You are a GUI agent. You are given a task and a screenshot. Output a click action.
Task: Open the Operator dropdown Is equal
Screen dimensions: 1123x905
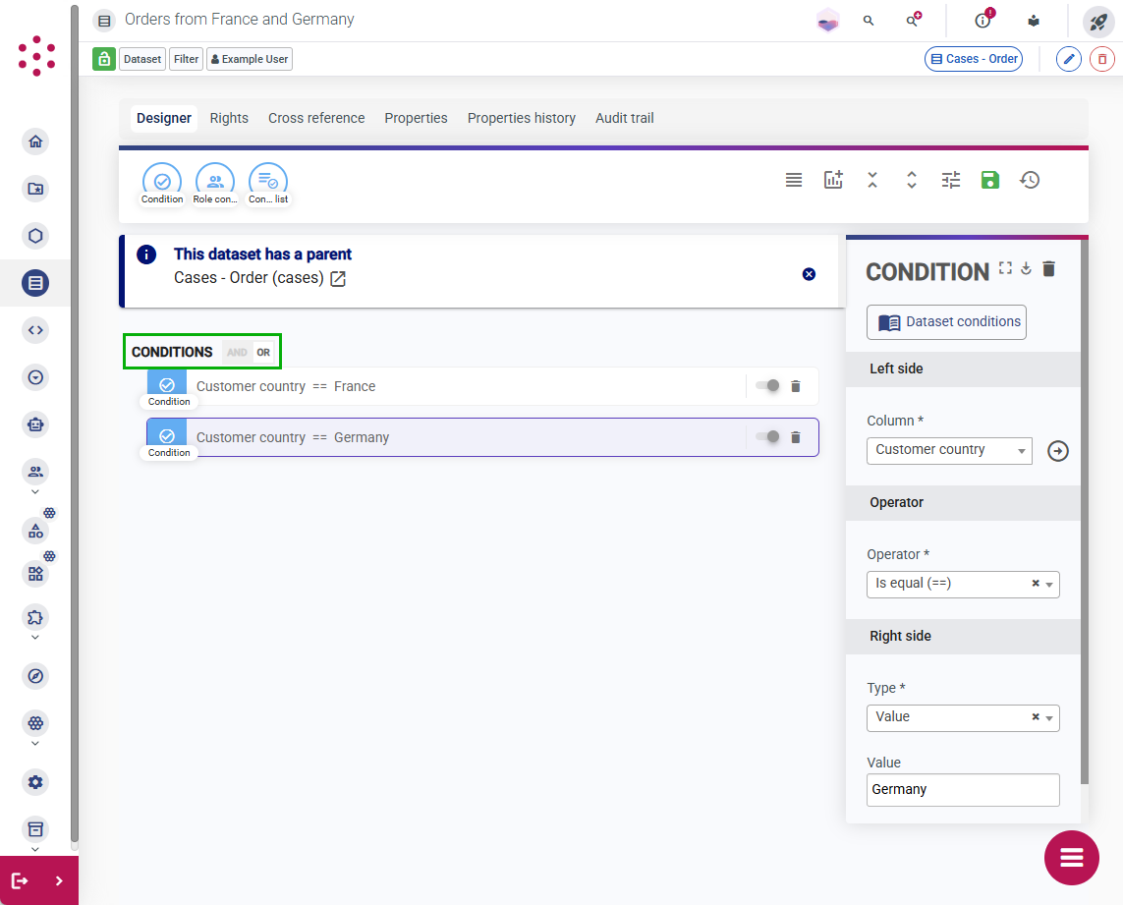click(x=963, y=584)
